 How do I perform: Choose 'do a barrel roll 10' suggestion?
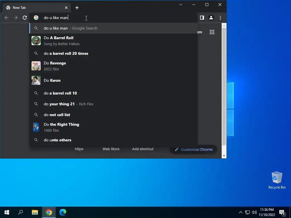pyautogui.click(x=113, y=93)
